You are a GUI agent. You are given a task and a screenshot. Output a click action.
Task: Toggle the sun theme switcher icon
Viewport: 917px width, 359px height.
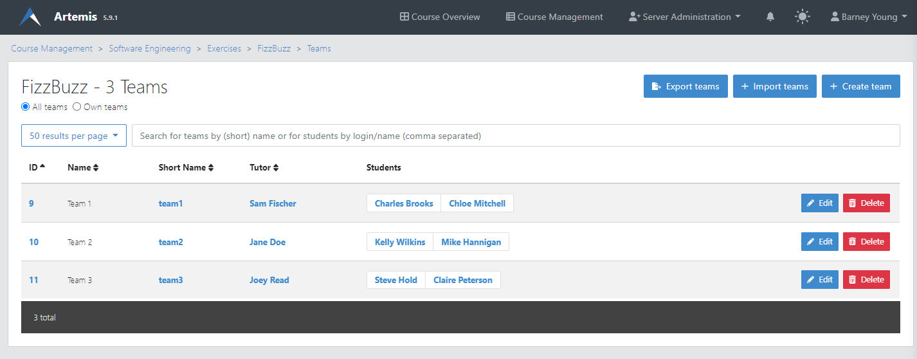tap(802, 17)
